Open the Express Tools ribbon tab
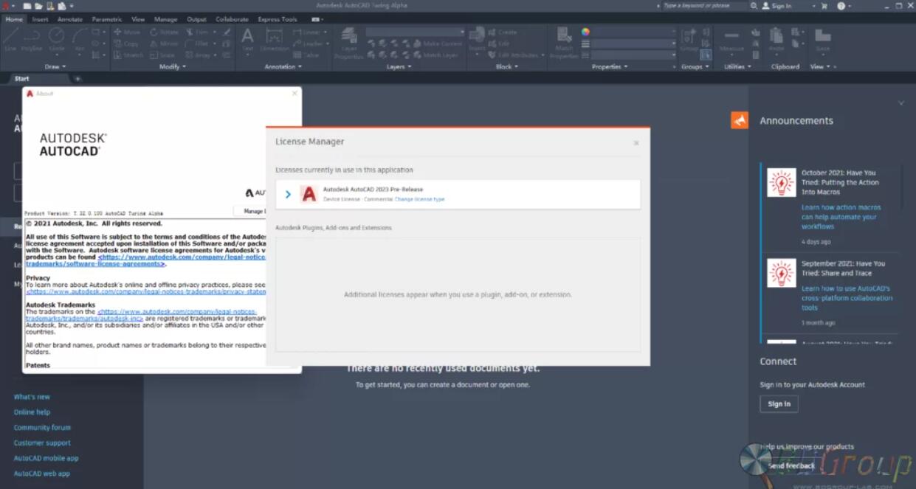Screen dimensions: 916x489 click(x=278, y=19)
